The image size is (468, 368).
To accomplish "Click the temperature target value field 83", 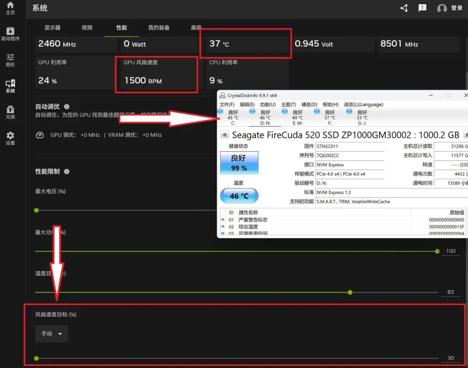I will point(451,292).
